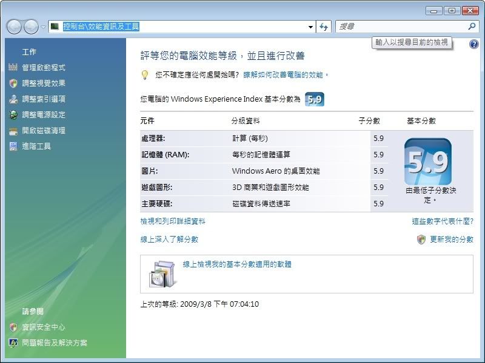Open 調整電源設定 task link
Image resolution: width=485 pixels, height=363 pixels.
click(44, 114)
